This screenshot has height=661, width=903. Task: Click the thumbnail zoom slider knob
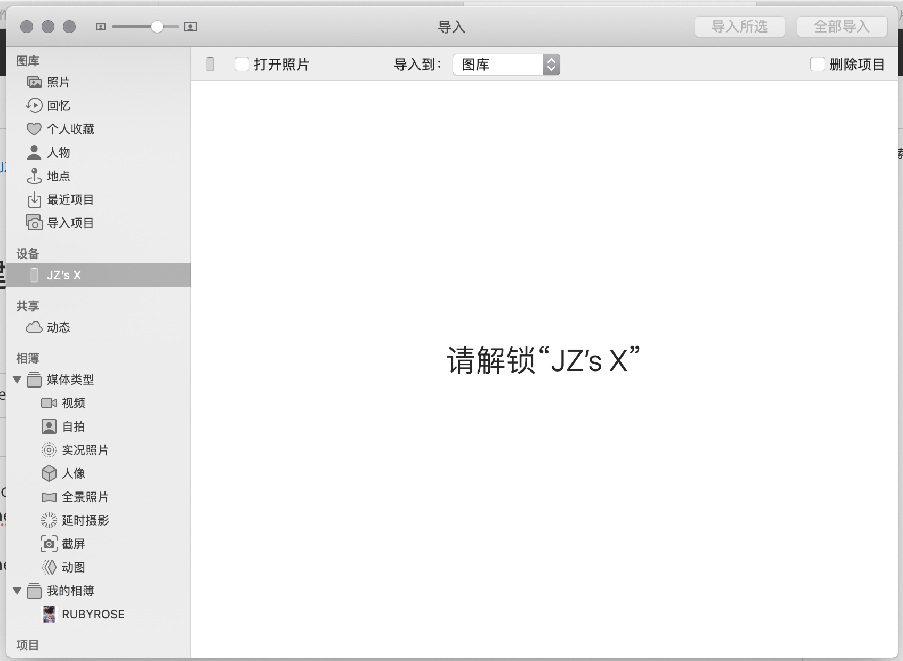pos(157,27)
